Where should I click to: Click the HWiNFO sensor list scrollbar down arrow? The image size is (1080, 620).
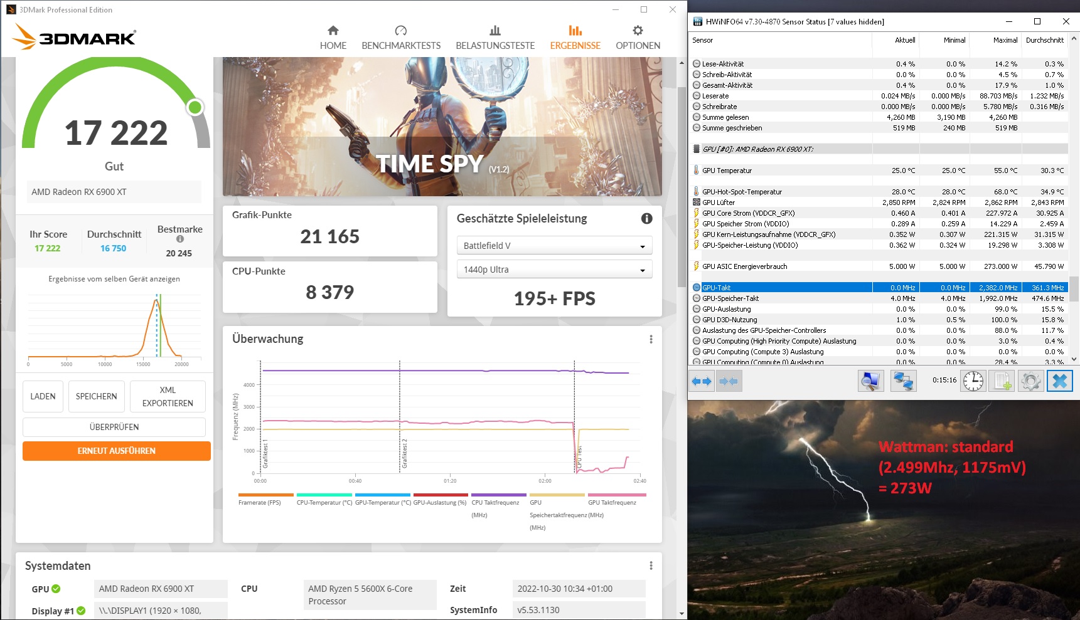(1074, 359)
